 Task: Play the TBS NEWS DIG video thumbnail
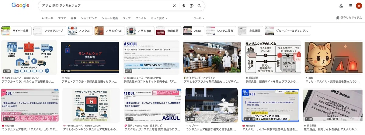(270, 105)
